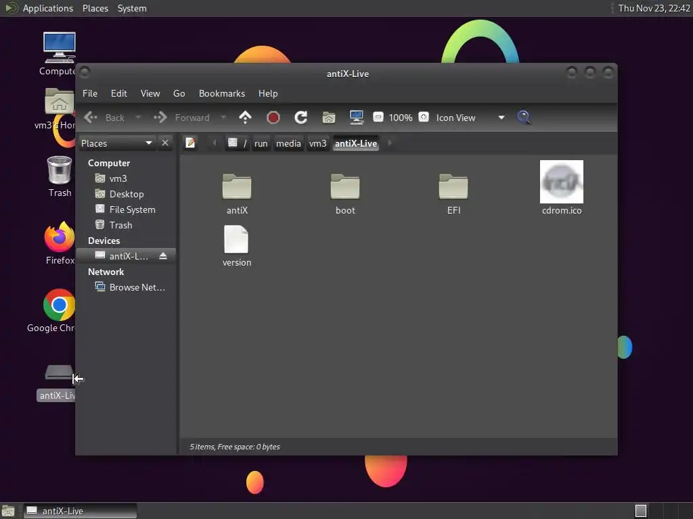The height and width of the screenshot is (519, 693).
Task: Click show desktop icon in bottom panel
Action: point(8,511)
